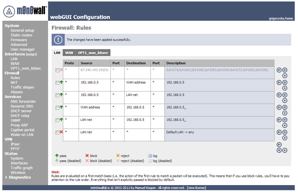This screenshot has height=194, width=298.
Task: Open General setup in the sidebar
Action: pos(22,30)
